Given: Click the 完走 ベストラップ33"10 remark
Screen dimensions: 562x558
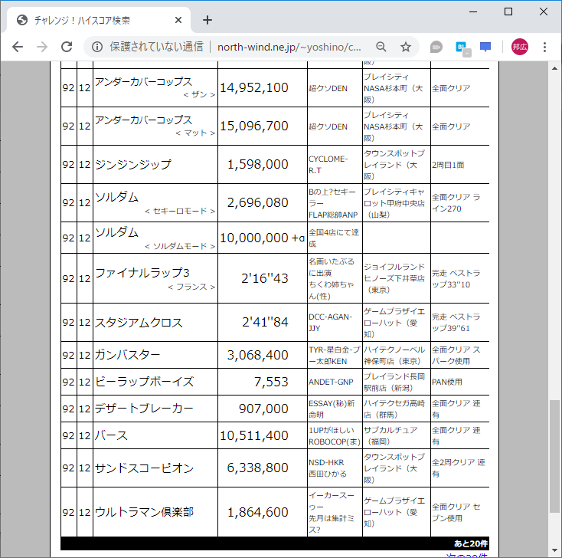Looking at the screenshot, I should click(x=456, y=279).
